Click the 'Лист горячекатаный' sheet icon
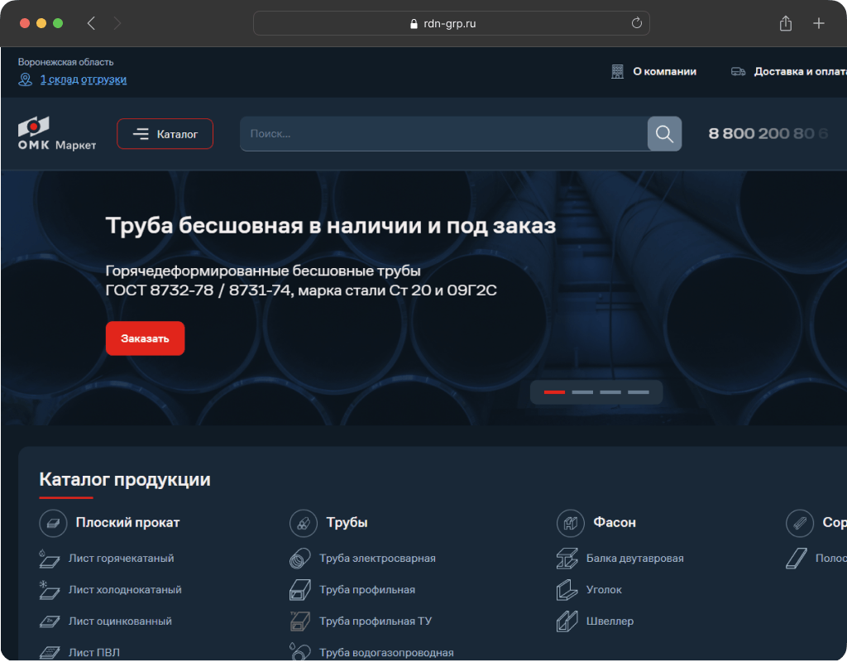The width and height of the screenshot is (847, 662). (49, 559)
